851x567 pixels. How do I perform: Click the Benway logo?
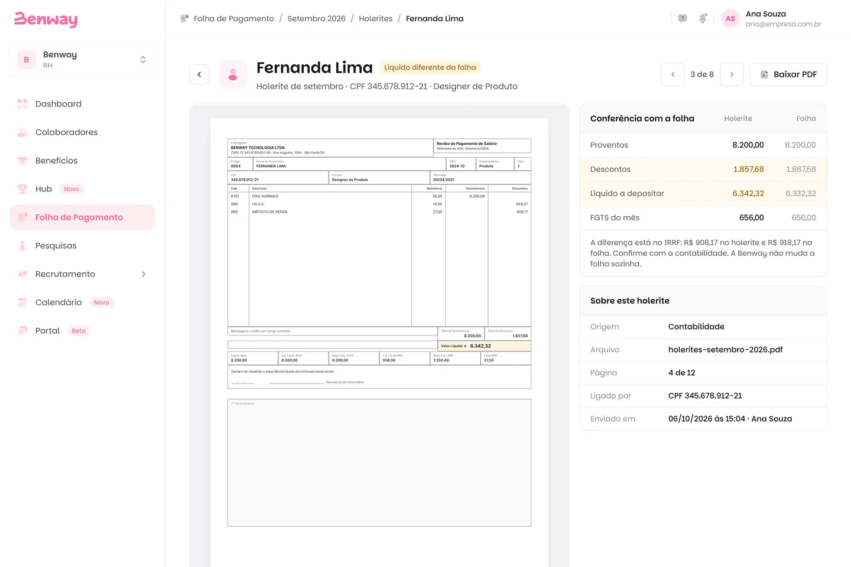[46, 19]
